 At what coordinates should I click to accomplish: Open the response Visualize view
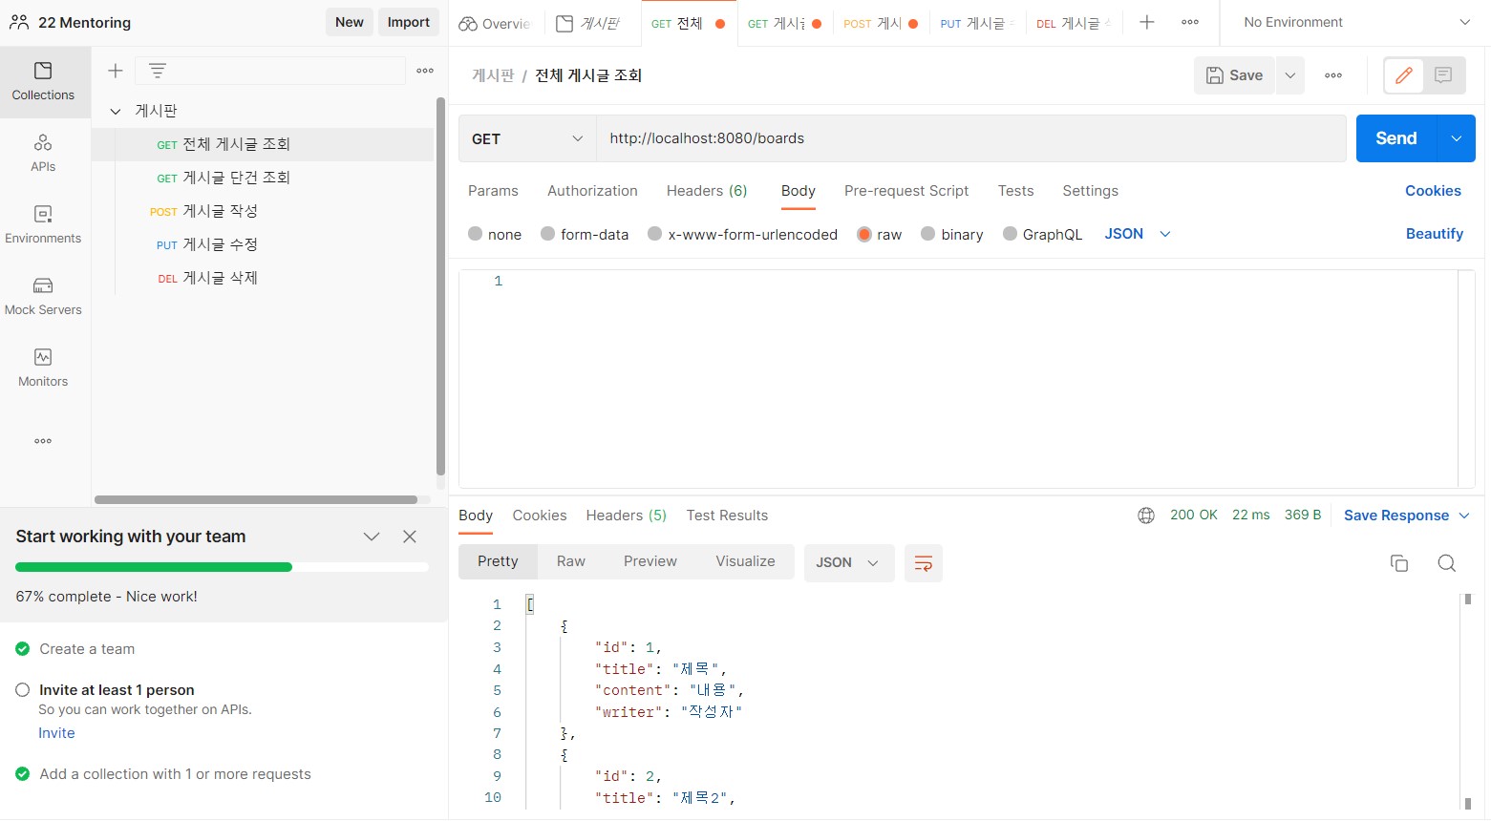[x=745, y=561]
